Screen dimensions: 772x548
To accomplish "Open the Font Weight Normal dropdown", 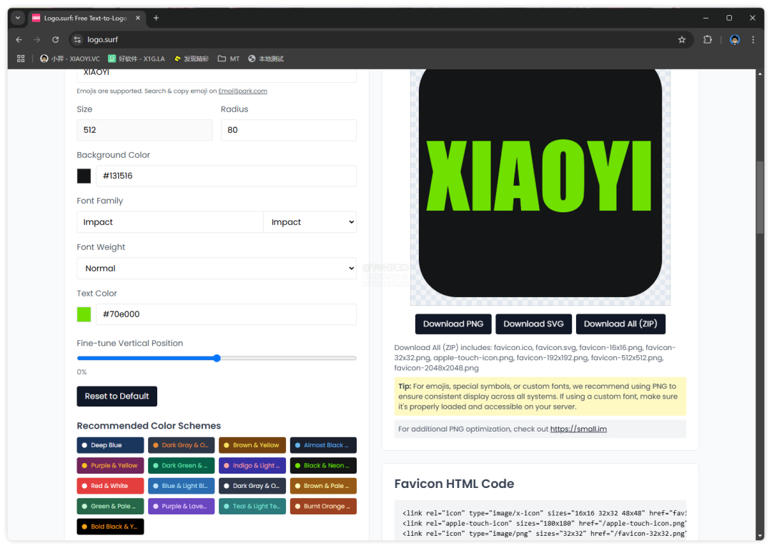I will pos(217,269).
